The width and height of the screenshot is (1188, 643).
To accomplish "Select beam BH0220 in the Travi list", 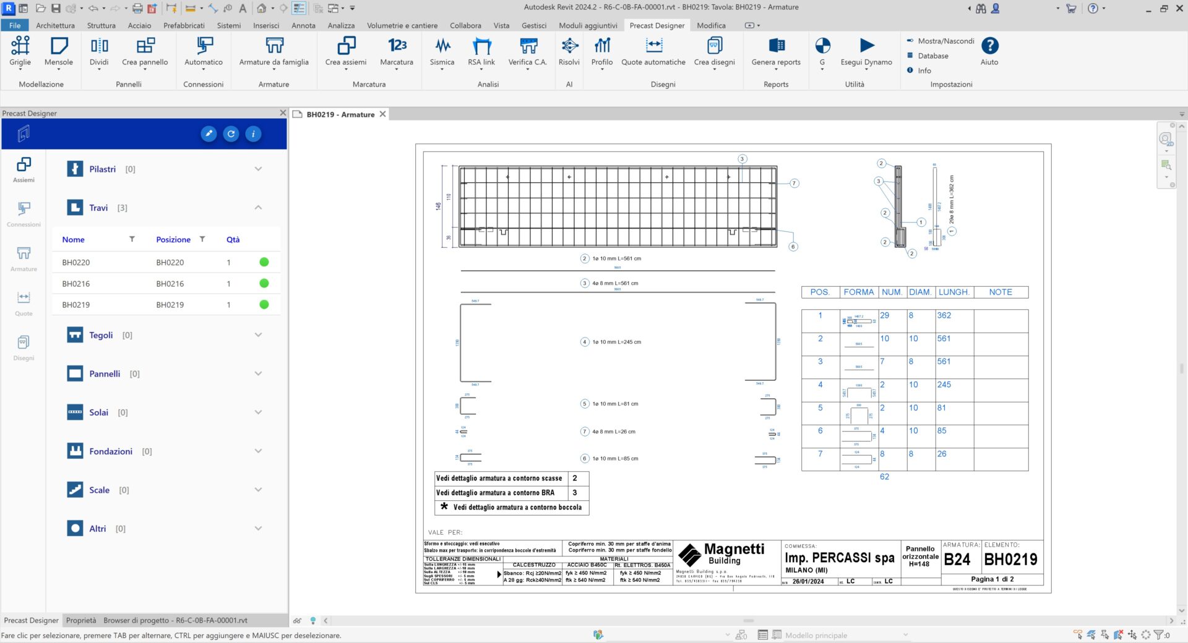I will [75, 262].
